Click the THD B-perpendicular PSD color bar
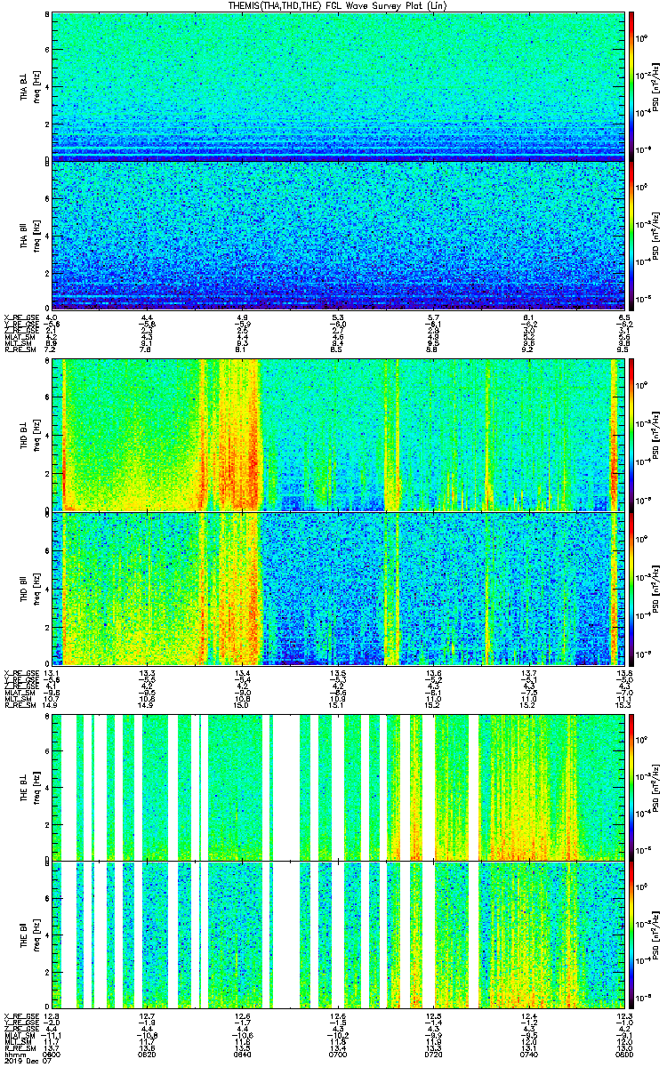 (x=631, y=435)
